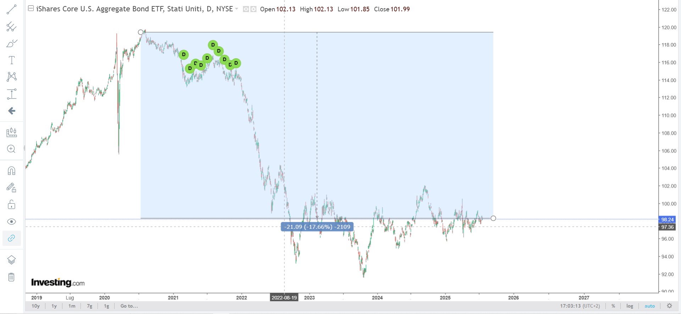The image size is (681, 314).
Task: Click the 92.00 price axis label
Action: [668, 274]
